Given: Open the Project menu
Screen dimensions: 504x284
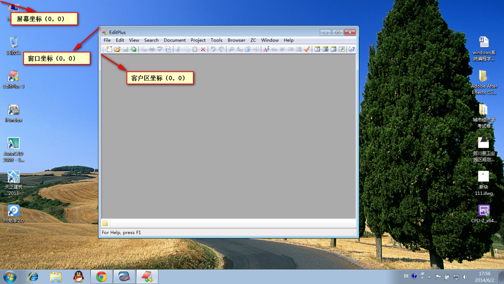Looking at the screenshot, I should [x=198, y=40].
